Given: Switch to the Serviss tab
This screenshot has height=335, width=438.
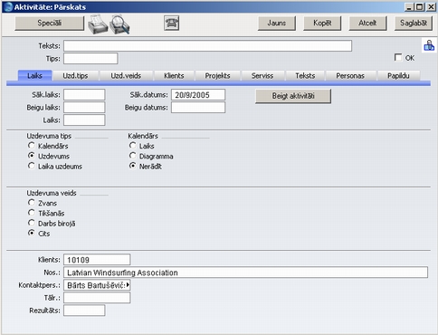Looking at the screenshot, I should tap(262, 76).
